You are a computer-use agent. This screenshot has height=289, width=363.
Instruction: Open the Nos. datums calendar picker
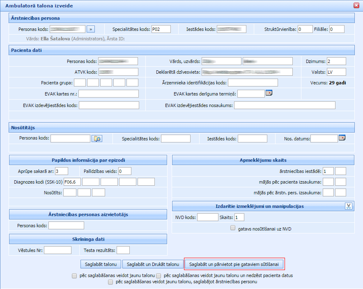[x=342, y=138]
